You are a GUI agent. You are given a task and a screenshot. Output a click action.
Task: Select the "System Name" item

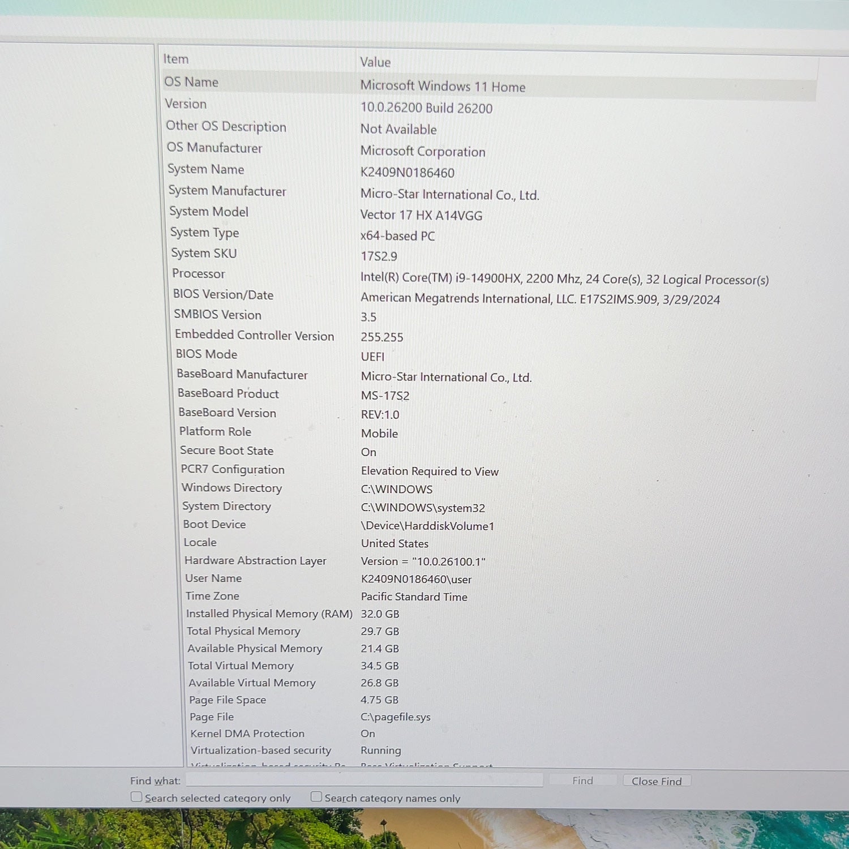(x=206, y=169)
